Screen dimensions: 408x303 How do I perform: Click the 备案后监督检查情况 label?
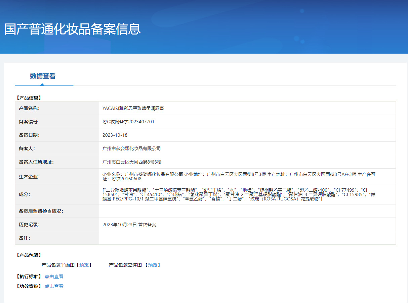(41, 211)
